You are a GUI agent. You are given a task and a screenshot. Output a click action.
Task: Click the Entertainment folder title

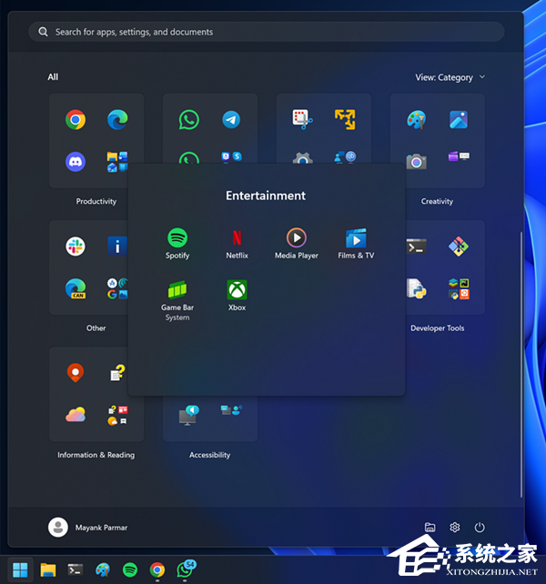click(266, 196)
